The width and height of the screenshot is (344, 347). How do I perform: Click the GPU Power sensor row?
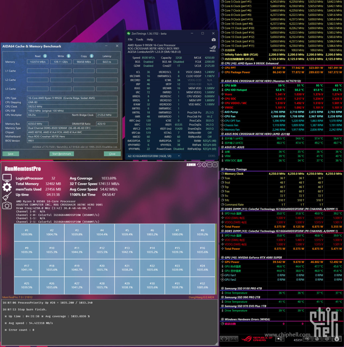pos(282,262)
